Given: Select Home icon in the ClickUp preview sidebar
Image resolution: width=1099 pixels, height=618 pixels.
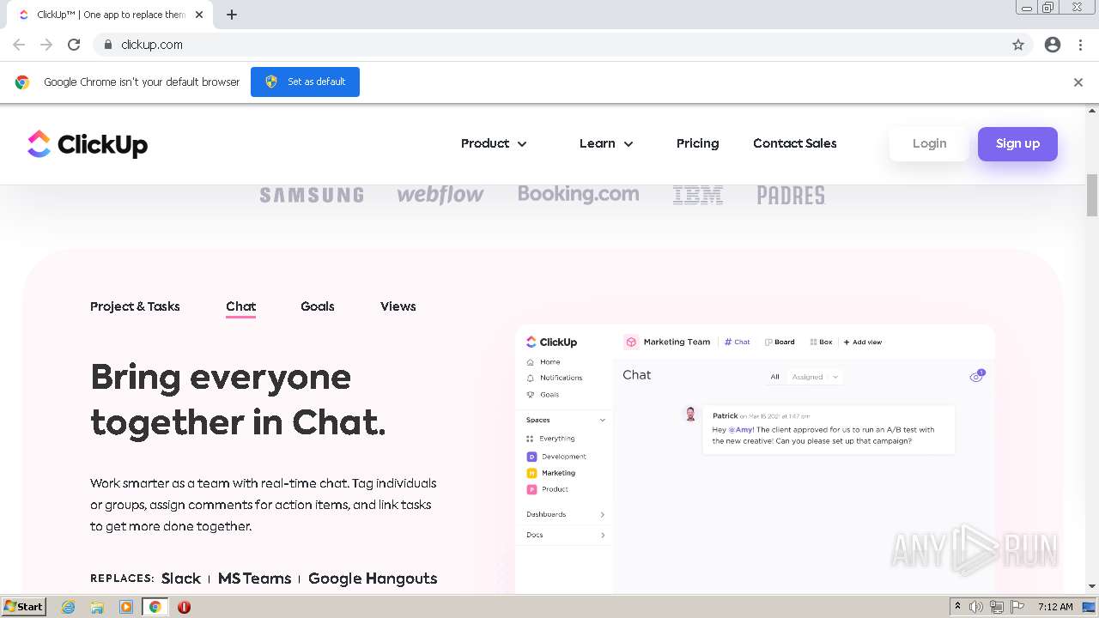Looking at the screenshot, I should 531,362.
